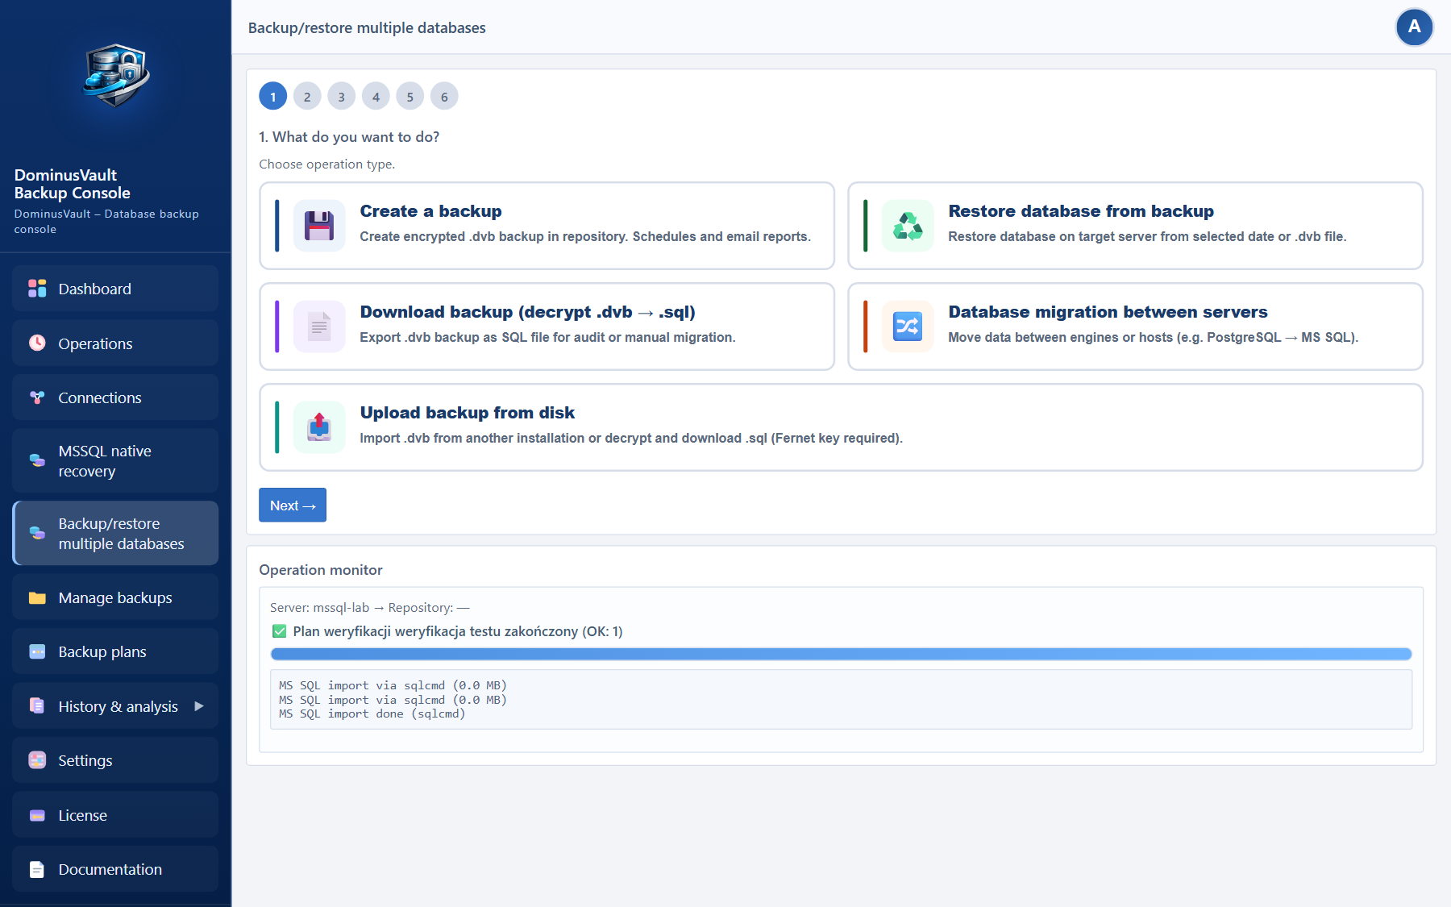Jump to wizard step 6
This screenshot has width=1451, height=907.
[444, 96]
